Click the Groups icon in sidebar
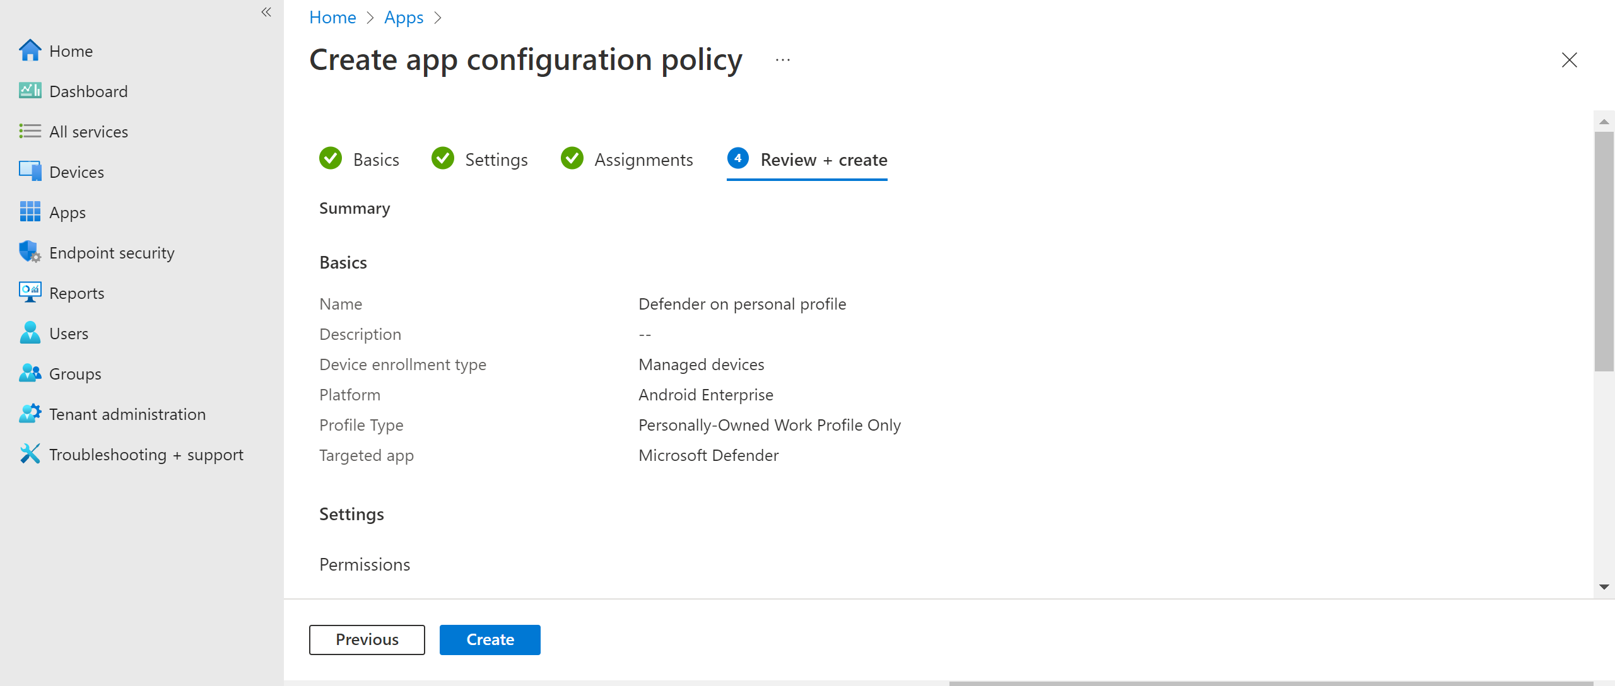This screenshot has width=1615, height=686. point(29,373)
